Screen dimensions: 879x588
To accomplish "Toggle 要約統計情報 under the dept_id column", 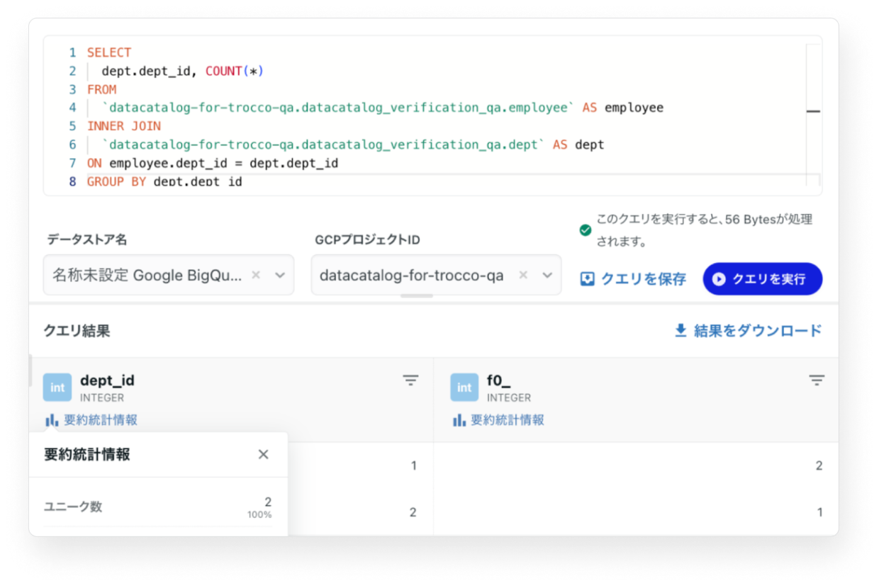I will 91,420.
